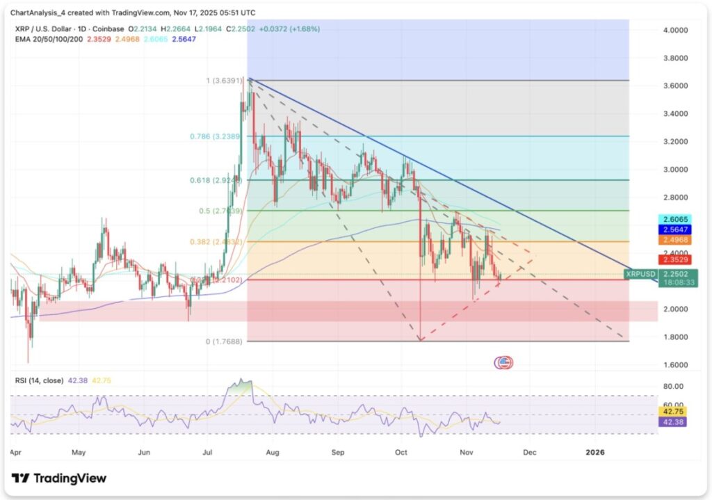Click the Nov label on the time axis
The height and width of the screenshot is (500, 712).
[468, 452]
